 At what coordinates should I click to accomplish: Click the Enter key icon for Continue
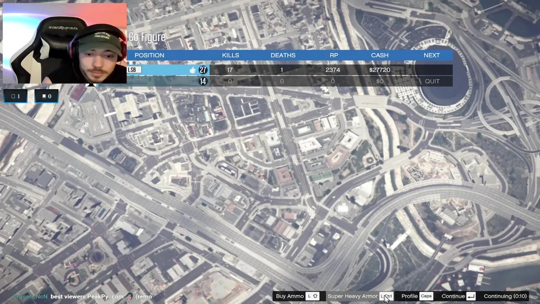click(x=471, y=296)
